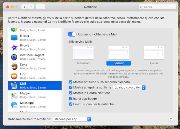Minimize the window with the yellow button
This screenshot has height=129, width=180.
coord(12,7)
